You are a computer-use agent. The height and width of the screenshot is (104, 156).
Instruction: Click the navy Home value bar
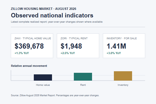tap(43, 77)
